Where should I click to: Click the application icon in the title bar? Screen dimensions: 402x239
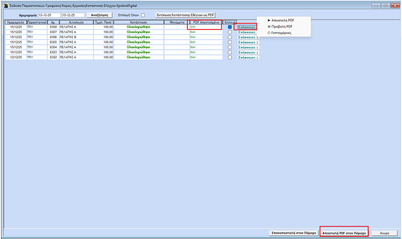(6, 6)
